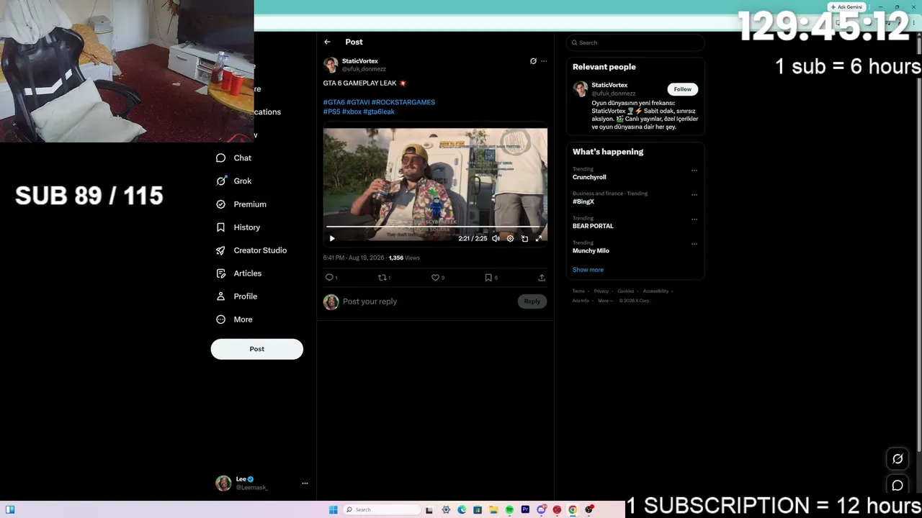Toggle picture-in-picture for the video
The height and width of the screenshot is (518, 922).
pyautogui.click(x=524, y=238)
